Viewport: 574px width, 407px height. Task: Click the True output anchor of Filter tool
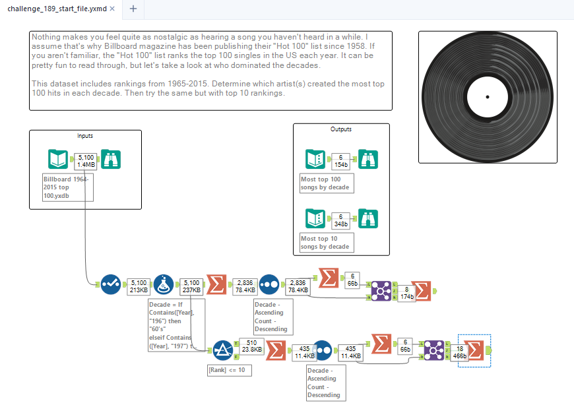tap(236, 344)
